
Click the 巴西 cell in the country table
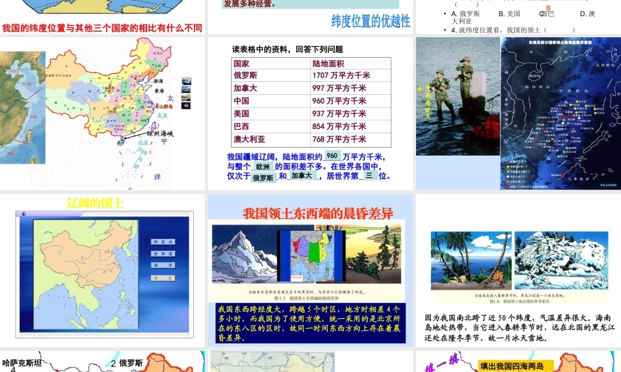click(x=271, y=126)
